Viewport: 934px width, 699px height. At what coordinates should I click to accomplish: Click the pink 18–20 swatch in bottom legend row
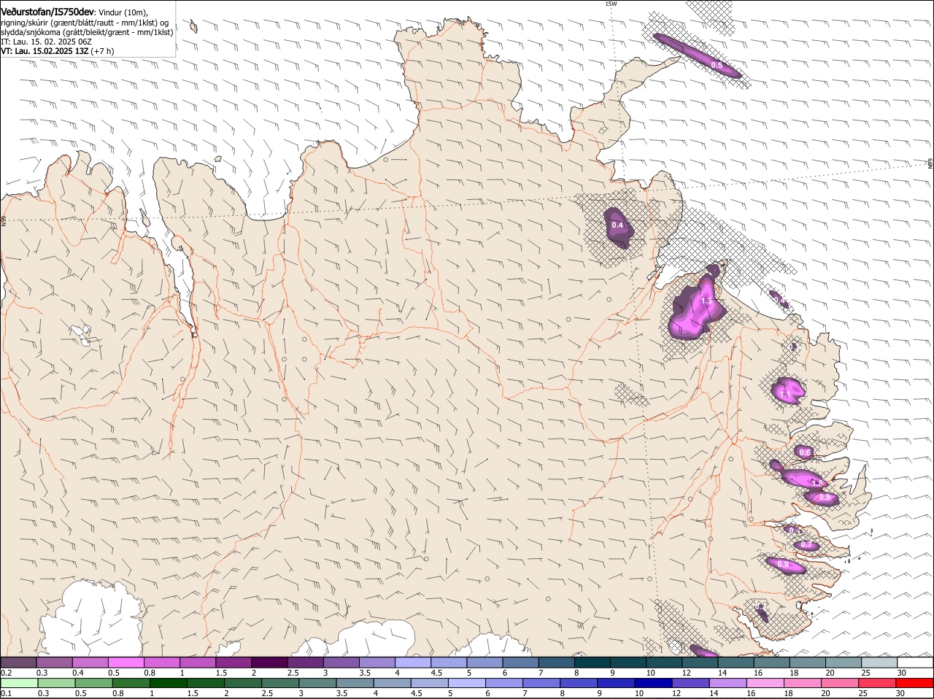click(803, 683)
